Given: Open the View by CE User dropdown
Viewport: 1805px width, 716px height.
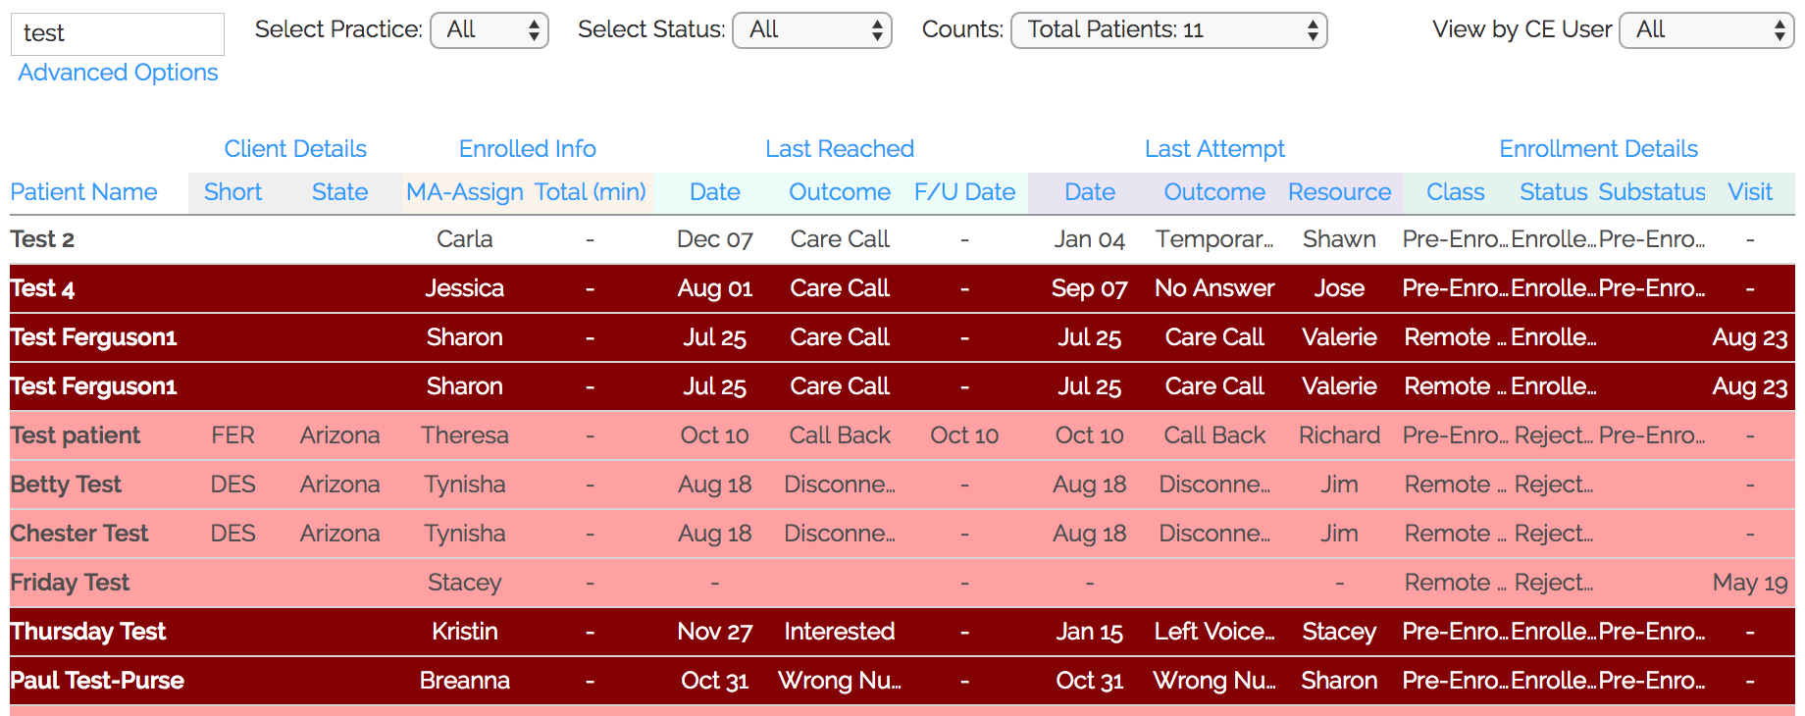Looking at the screenshot, I should (1706, 30).
